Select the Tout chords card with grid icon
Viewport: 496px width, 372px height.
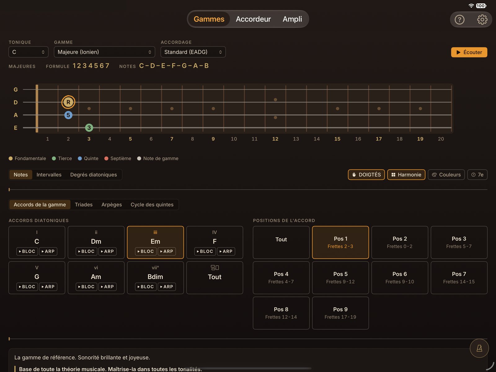pyautogui.click(x=215, y=278)
